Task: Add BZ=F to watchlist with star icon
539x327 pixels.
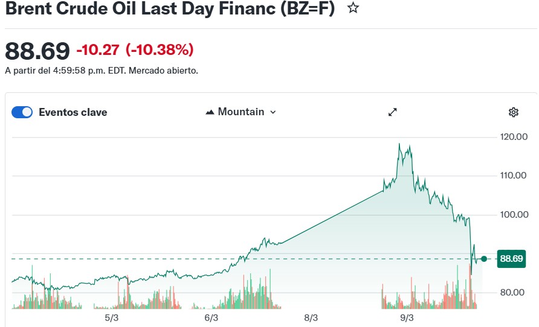Action: pos(353,8)
